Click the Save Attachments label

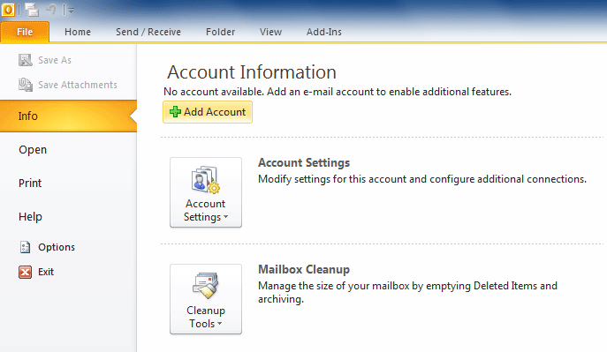pos(78,85)
